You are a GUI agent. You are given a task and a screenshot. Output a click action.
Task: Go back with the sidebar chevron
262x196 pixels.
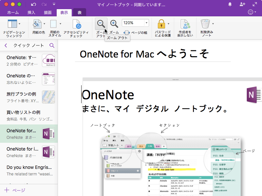(6, 45)
